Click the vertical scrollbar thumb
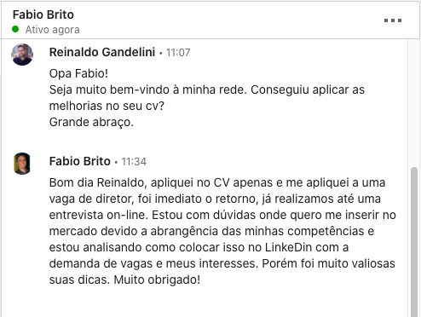 (414, 241)
